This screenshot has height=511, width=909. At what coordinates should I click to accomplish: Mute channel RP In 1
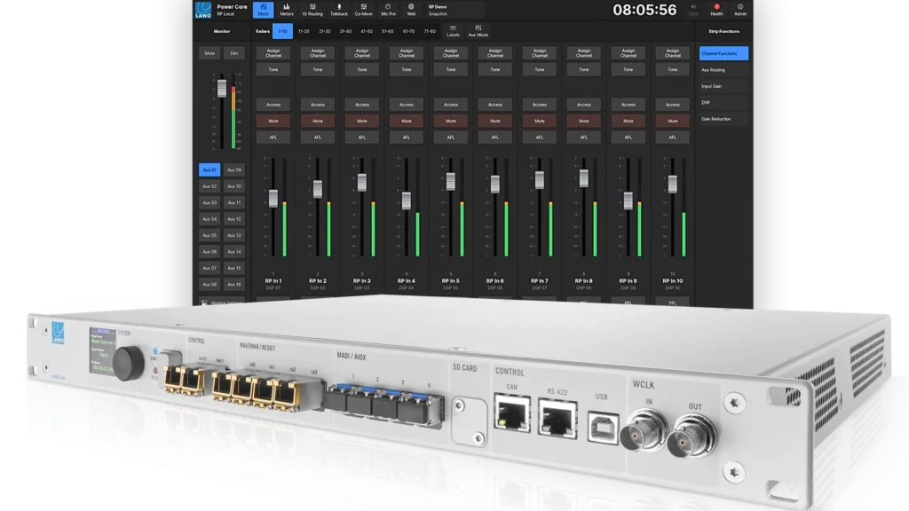(273, 121)
